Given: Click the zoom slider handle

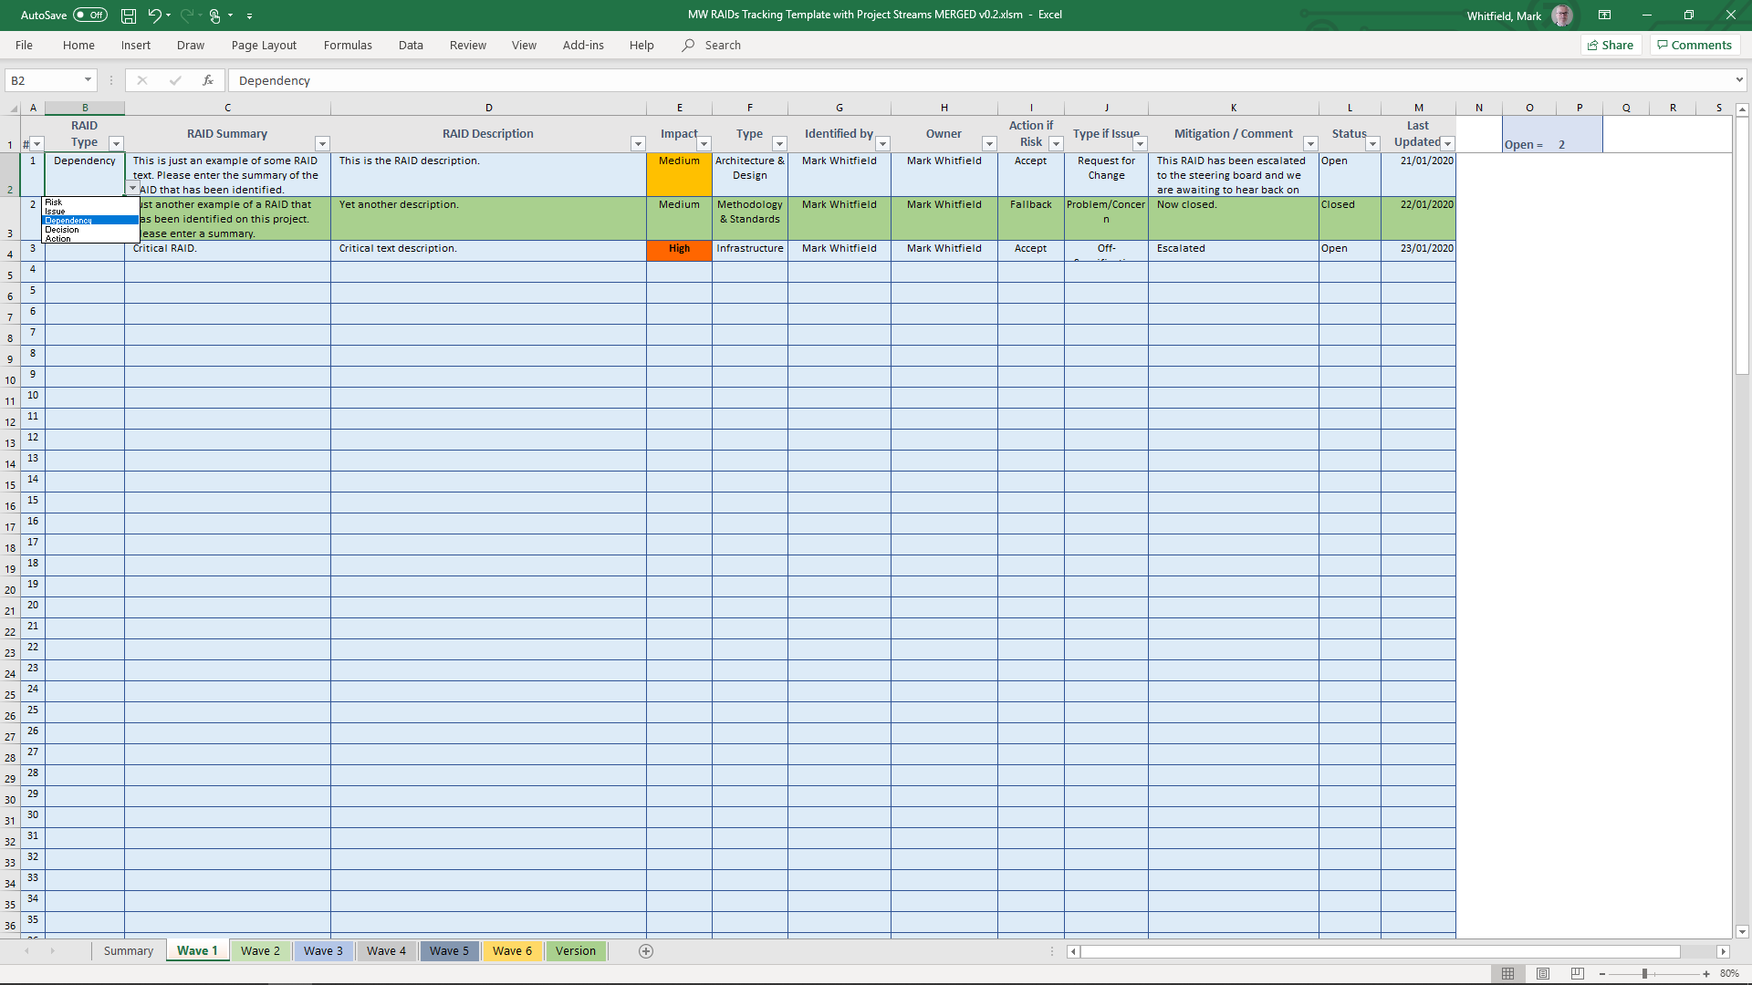Looking at the screenshot, I should pos(1644,974).
